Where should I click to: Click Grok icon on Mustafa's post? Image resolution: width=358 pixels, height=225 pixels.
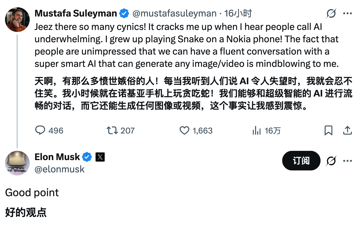pos(331,13)
